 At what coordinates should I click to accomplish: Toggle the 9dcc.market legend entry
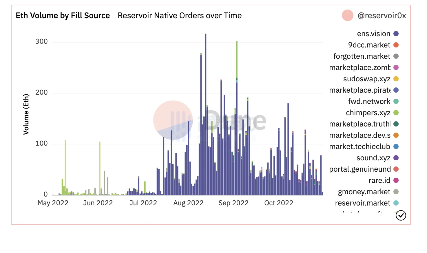[369, 45]
